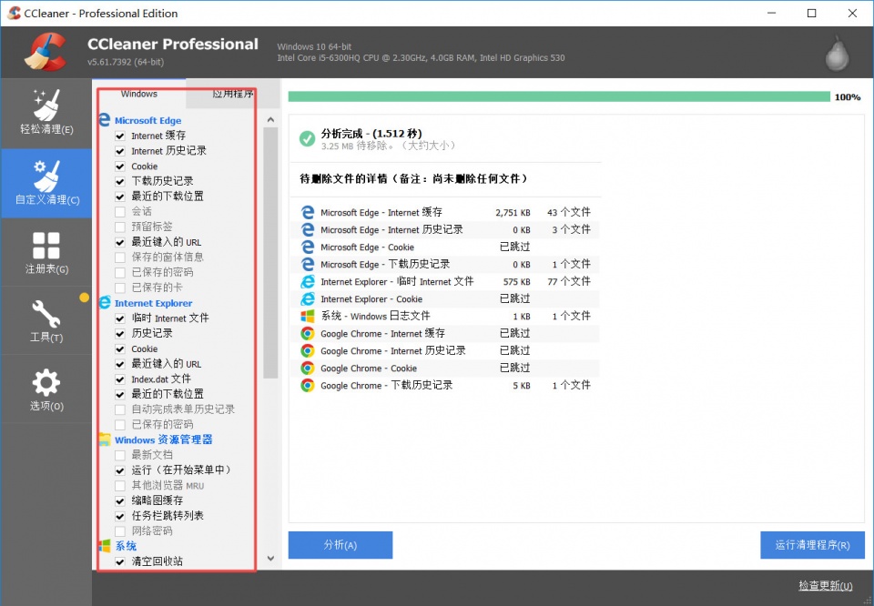Open the 注册表 Registry section
The height and width of the screenshot is (606, 874).
[x=46, y=253]
